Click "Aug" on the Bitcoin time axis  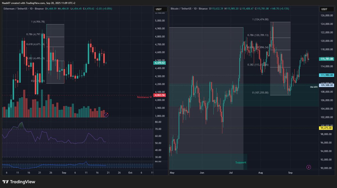coord(261,173)
